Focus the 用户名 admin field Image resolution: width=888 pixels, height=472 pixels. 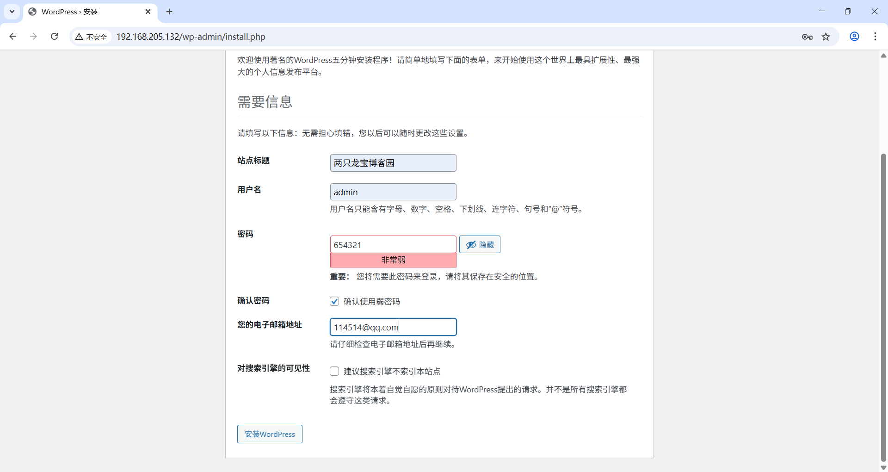[x=393, y=192]
